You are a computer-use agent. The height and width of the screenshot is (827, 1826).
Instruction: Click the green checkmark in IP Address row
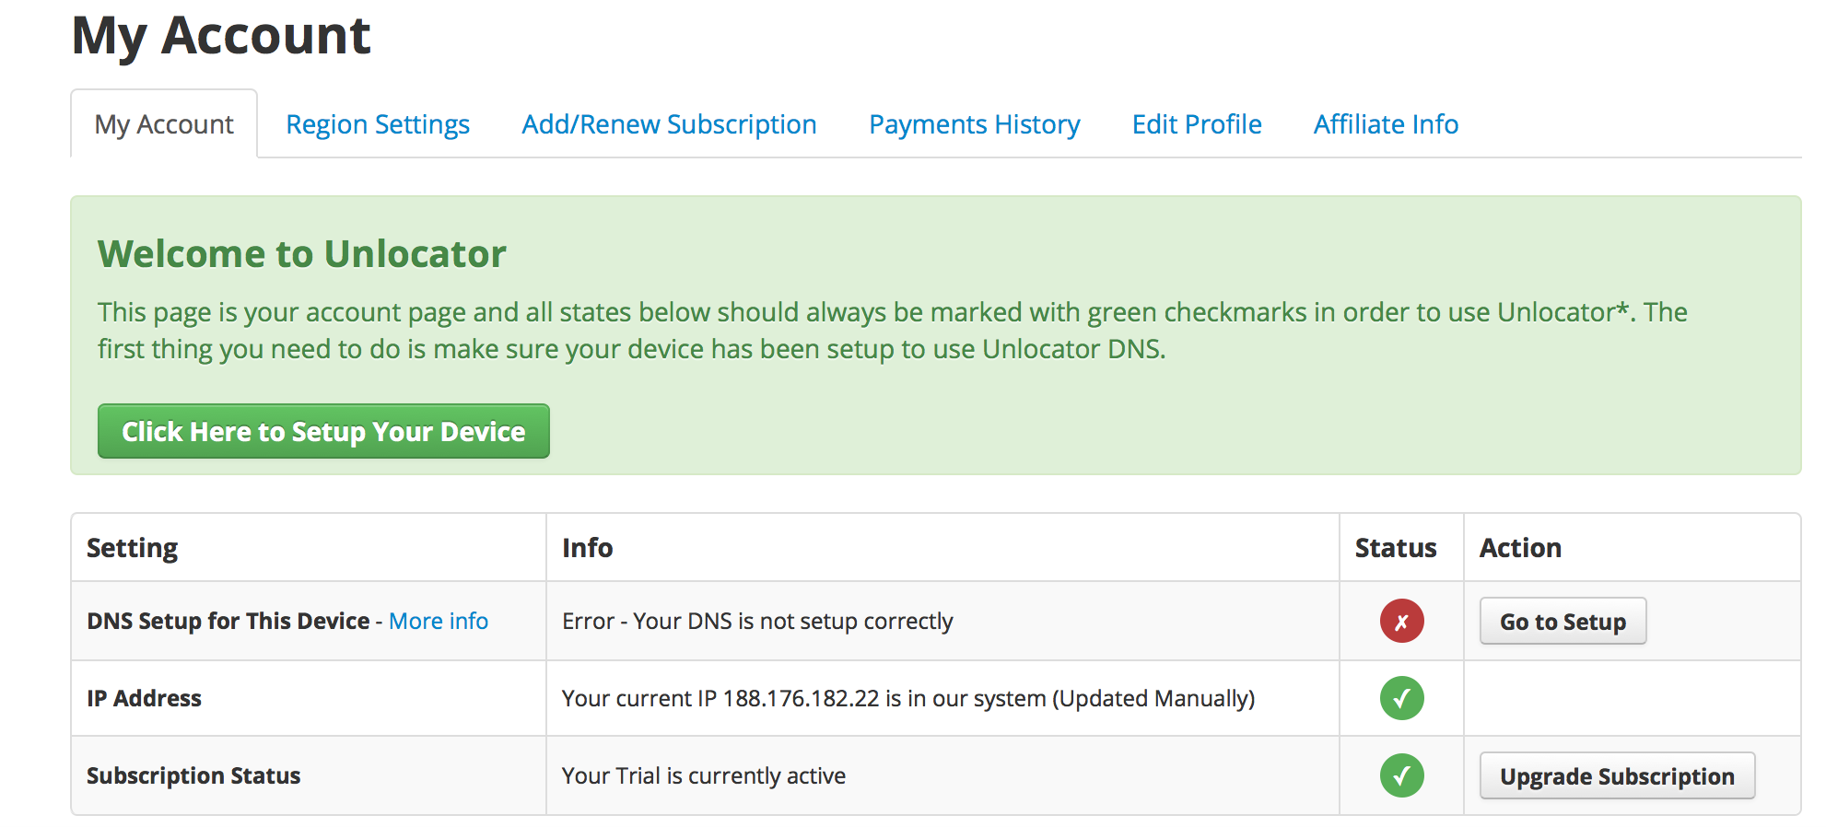tap(1401, 699)
